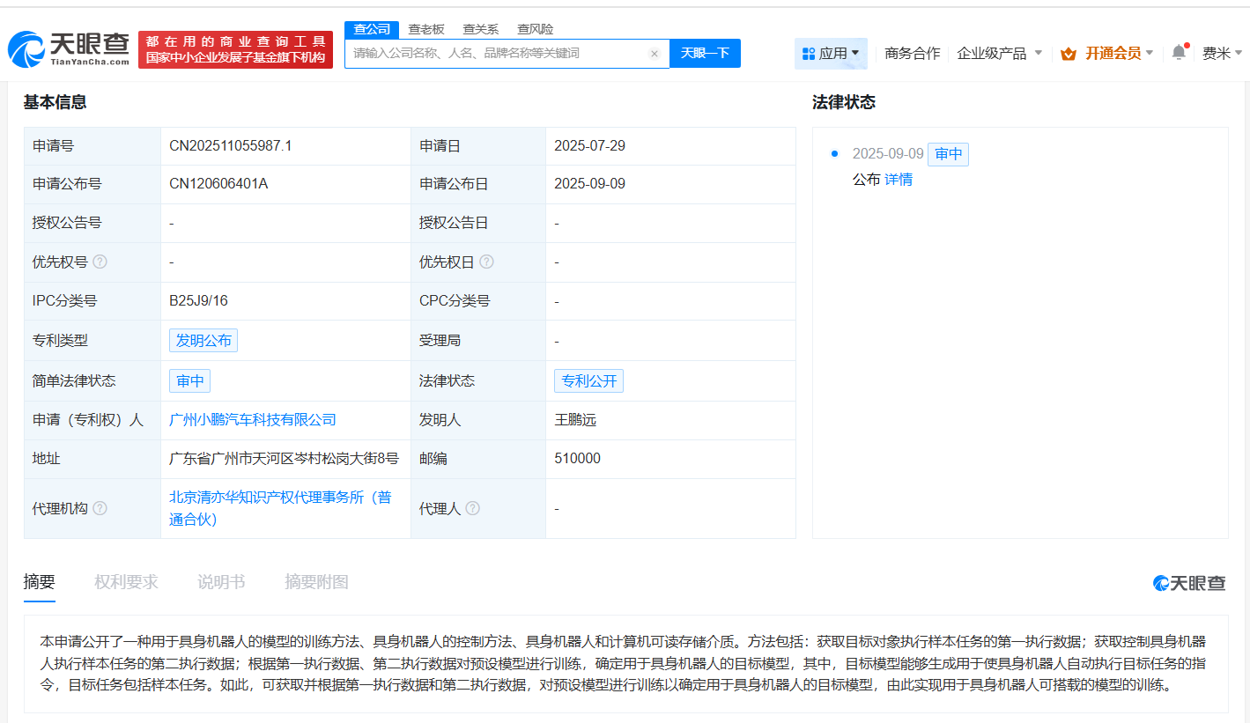Click the help icon next to 优先权日
The width and height of the screenshot is (1250, 723).
(487, 262)
